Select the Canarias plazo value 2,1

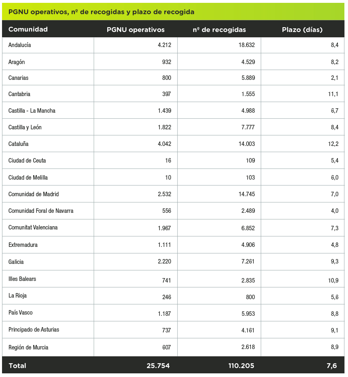tap(335, 78)
